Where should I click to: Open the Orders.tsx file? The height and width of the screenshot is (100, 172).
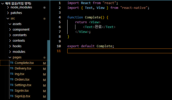tap(22, 80)
